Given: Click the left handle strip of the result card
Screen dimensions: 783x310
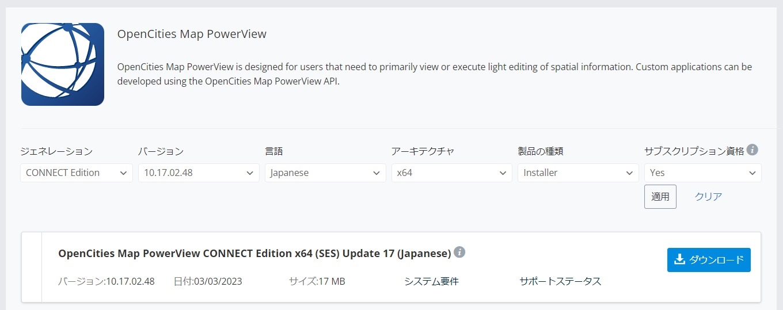Looking at the screenshot, I should pos(32,267).
